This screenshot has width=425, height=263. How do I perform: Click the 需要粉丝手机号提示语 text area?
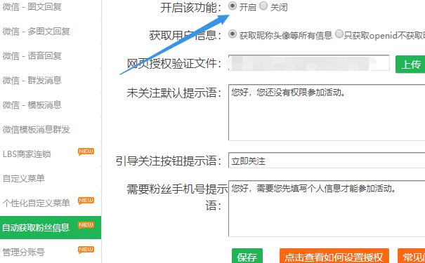click(327, 208)
